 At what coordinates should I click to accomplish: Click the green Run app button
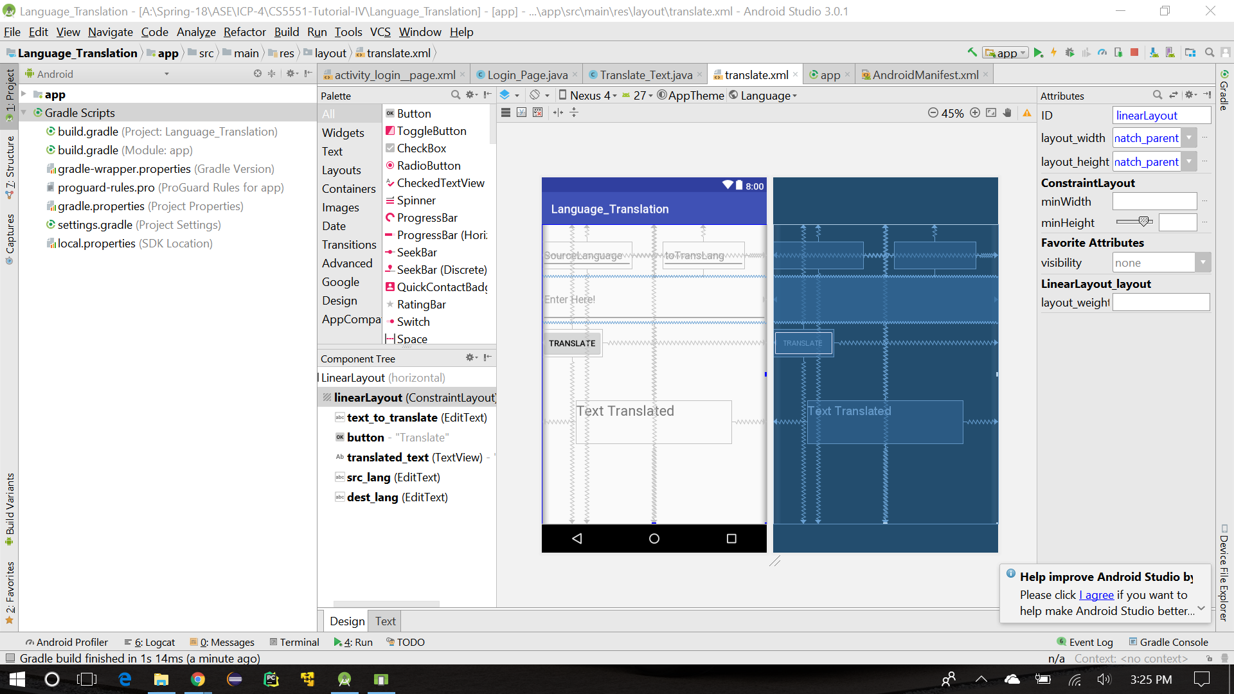pos(1038,53)
